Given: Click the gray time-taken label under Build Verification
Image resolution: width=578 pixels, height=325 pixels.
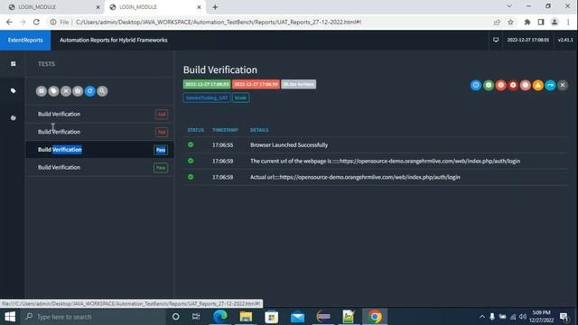Looking at the screenshot, I should click(299, 84).
